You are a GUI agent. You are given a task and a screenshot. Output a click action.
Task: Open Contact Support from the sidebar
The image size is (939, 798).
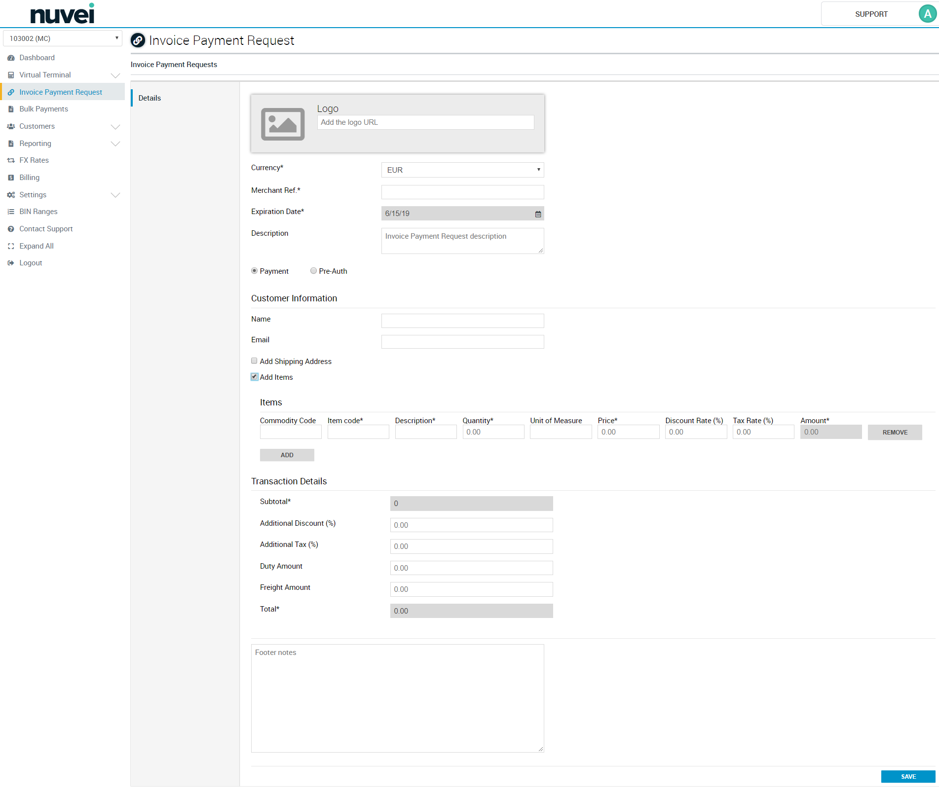tap(46, 229)
